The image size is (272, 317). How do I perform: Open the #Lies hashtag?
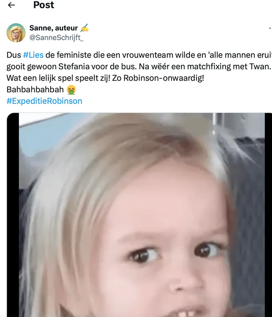[33, 55]
